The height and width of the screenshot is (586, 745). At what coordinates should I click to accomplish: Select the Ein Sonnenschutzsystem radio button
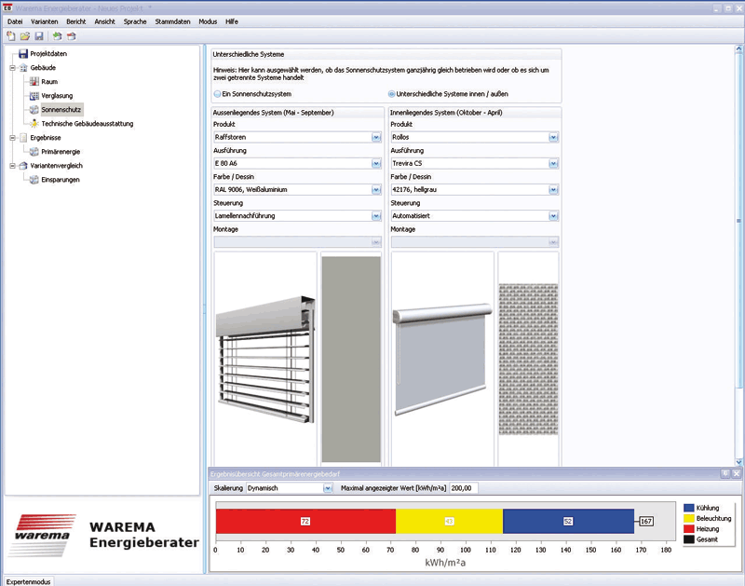point(217,94)
